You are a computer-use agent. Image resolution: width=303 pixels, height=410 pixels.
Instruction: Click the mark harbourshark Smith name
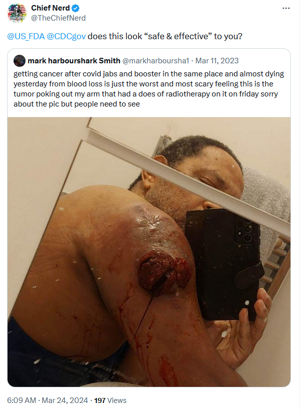74,61
